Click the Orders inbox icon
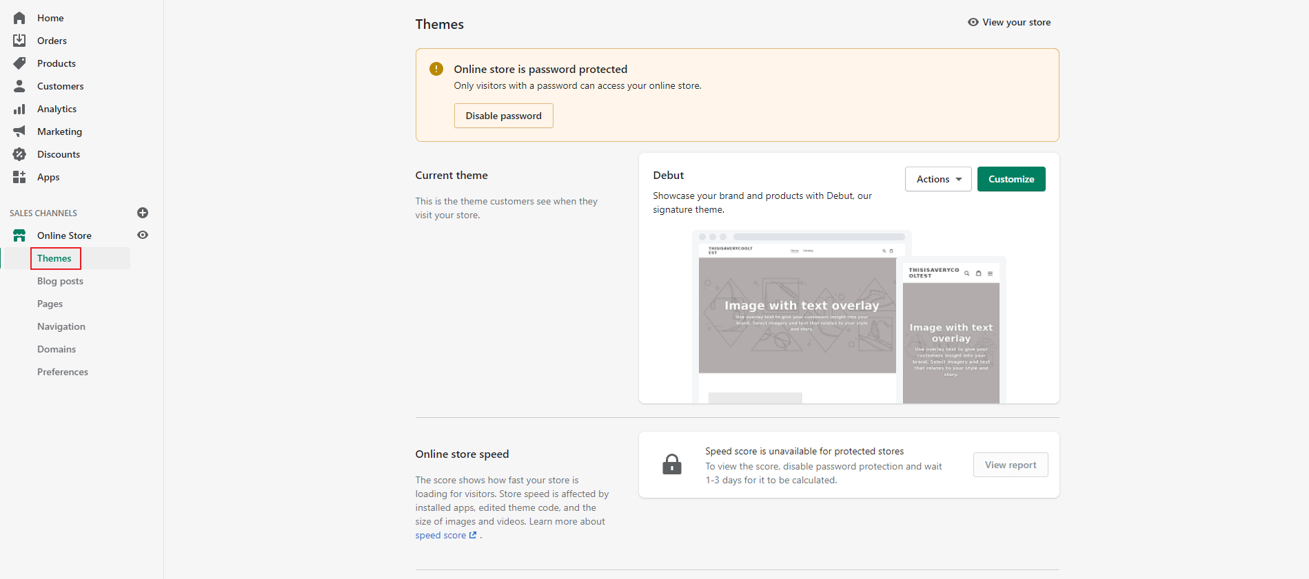 tap(19, 41)
